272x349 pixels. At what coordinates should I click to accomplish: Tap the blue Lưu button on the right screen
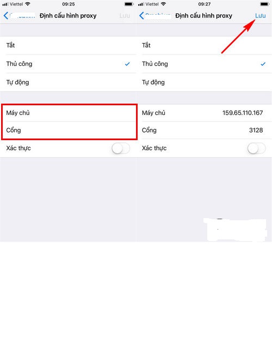[x=260, y=16]
